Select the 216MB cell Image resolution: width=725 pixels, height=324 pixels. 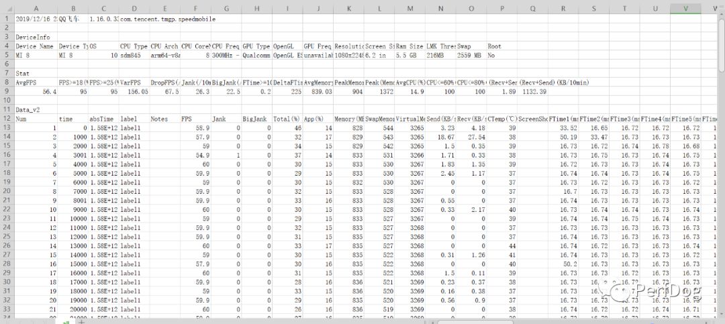coord(440,55)
